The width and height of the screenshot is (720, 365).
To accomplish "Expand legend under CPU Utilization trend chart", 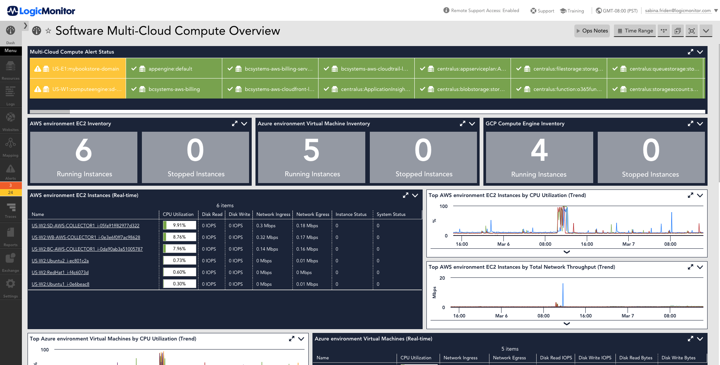I will pos(566,252).
